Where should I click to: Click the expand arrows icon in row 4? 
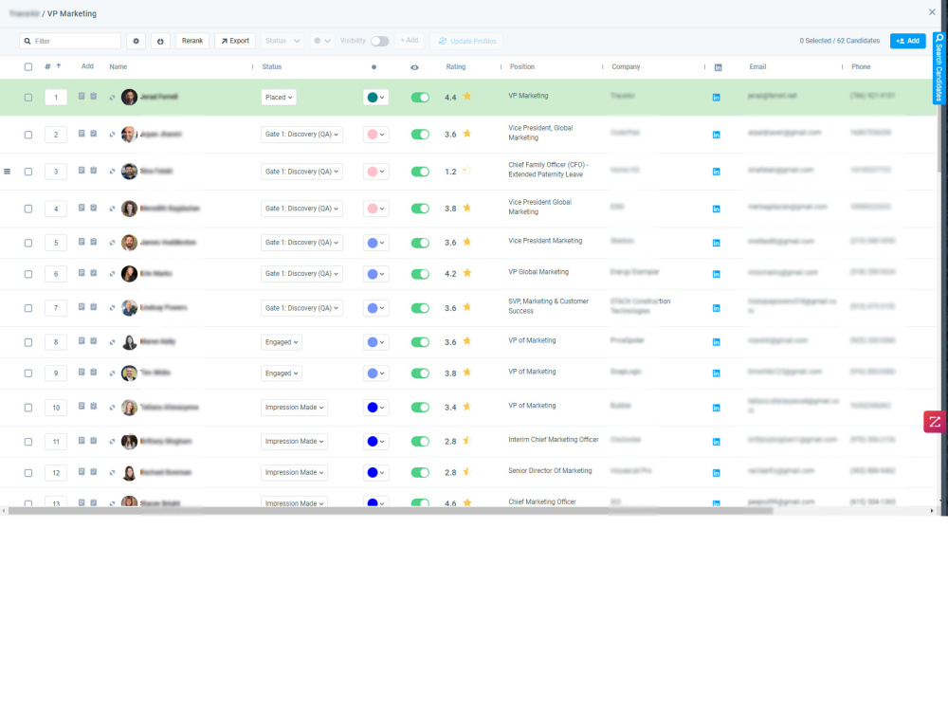pyautogui.click(x=112, y=209)
